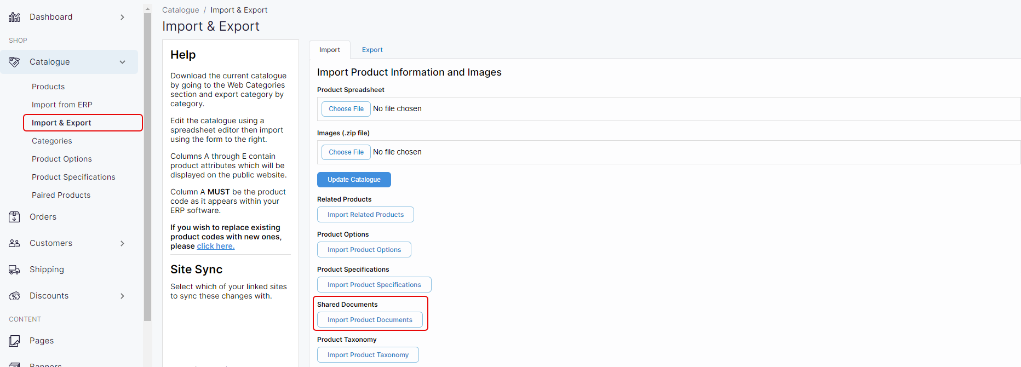Click Import Product Taxonomy
The width and height of the screenshot is (1021, 367).
coord(368,355)
